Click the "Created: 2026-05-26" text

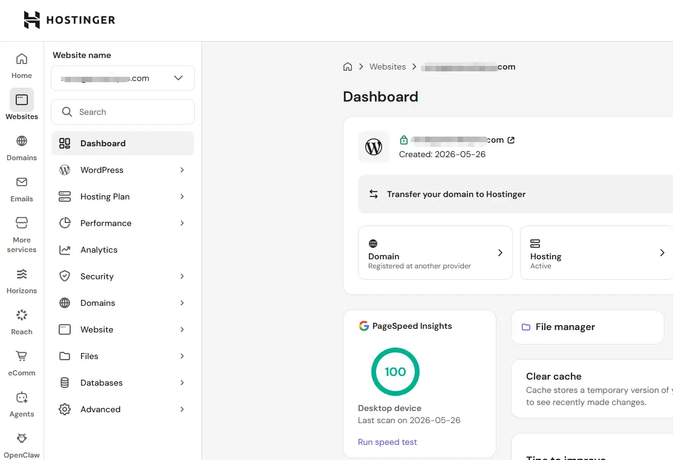[442, 155]
